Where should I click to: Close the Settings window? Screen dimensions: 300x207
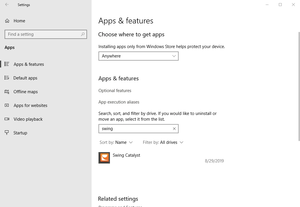pyautogui.click(x=293, y=5)
